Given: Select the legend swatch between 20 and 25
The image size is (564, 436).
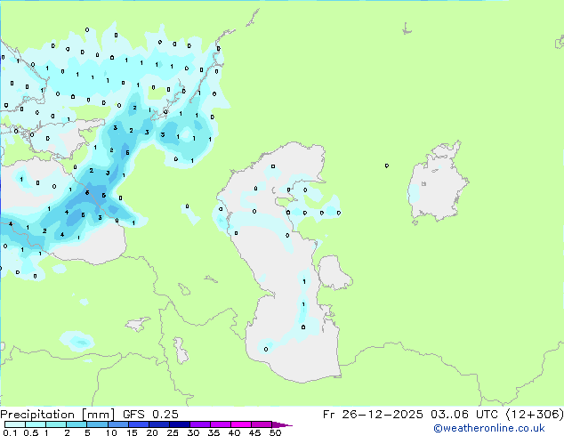Looking at the screenshot, I should [x=159, y=424].
